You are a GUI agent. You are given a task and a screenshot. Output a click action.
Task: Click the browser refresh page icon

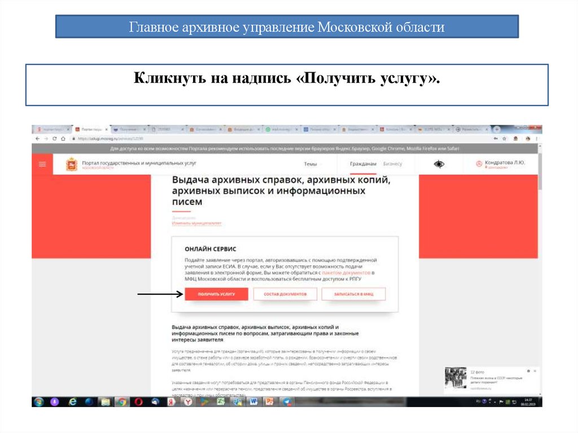[54, 138]
